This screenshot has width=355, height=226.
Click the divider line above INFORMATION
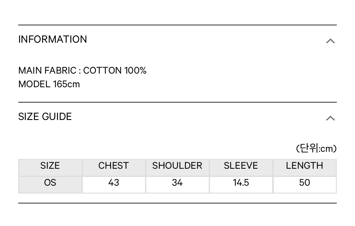coord(177,25)
